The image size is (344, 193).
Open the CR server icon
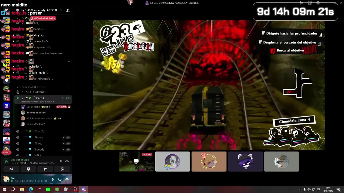pos(6,106)
